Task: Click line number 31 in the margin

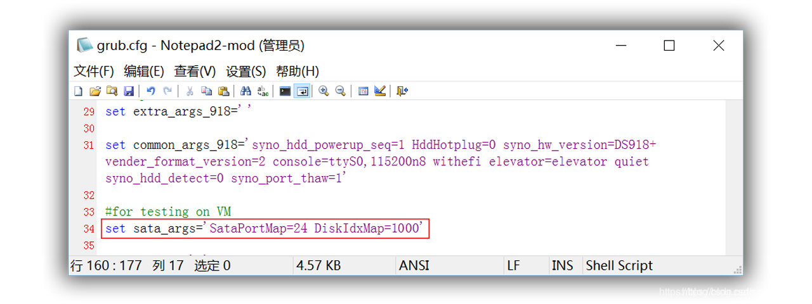Action: (x=88, y=145)
